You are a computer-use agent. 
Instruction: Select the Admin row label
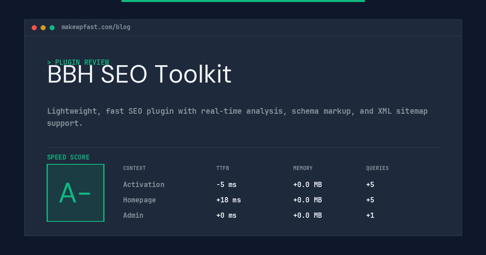point(133,215)
